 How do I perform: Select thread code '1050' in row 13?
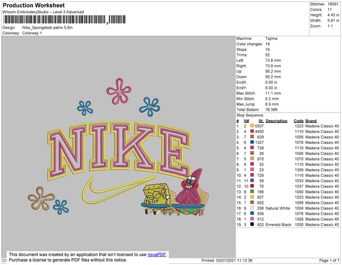pos(299,191)
